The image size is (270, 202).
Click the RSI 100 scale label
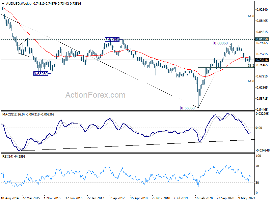(x=258, y=156)
